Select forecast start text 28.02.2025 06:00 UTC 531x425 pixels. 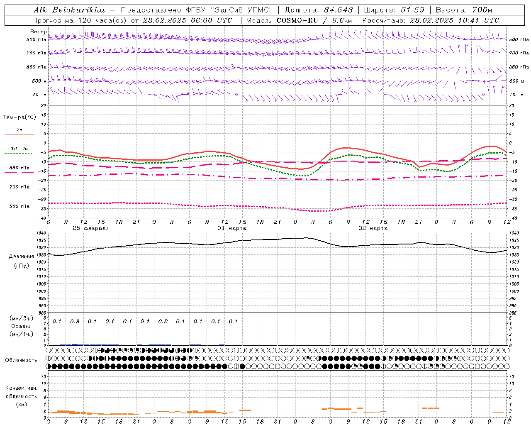tap(187, 20)
